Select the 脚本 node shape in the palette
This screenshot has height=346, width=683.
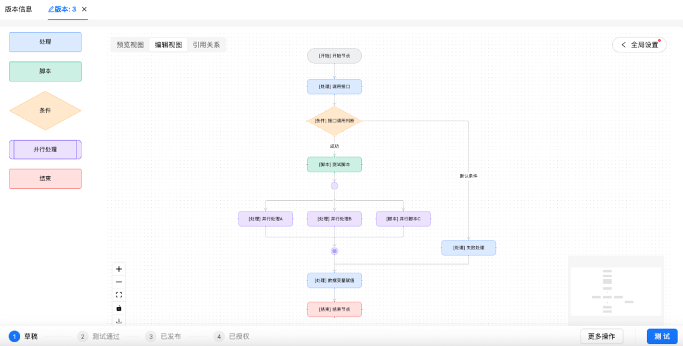click(x=46, y=71)
